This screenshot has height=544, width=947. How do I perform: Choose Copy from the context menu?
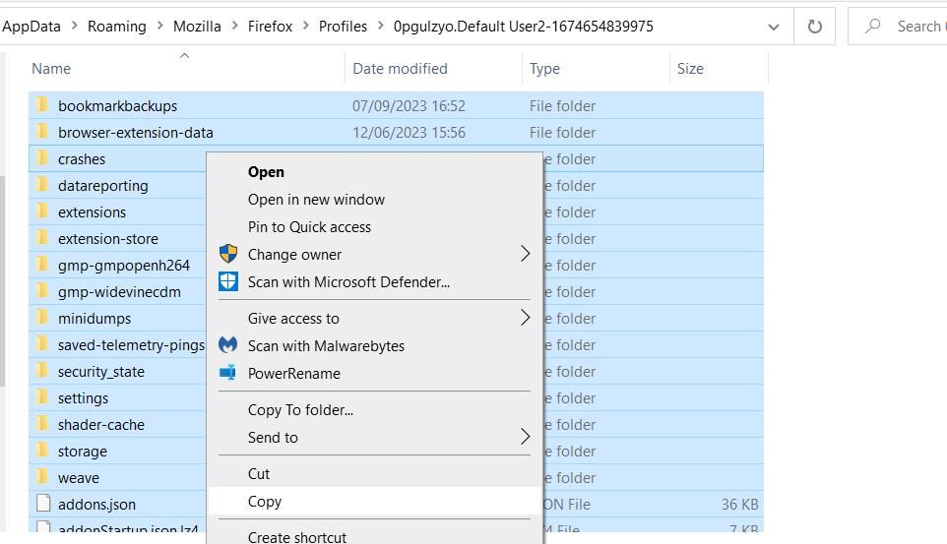(265, 501)
